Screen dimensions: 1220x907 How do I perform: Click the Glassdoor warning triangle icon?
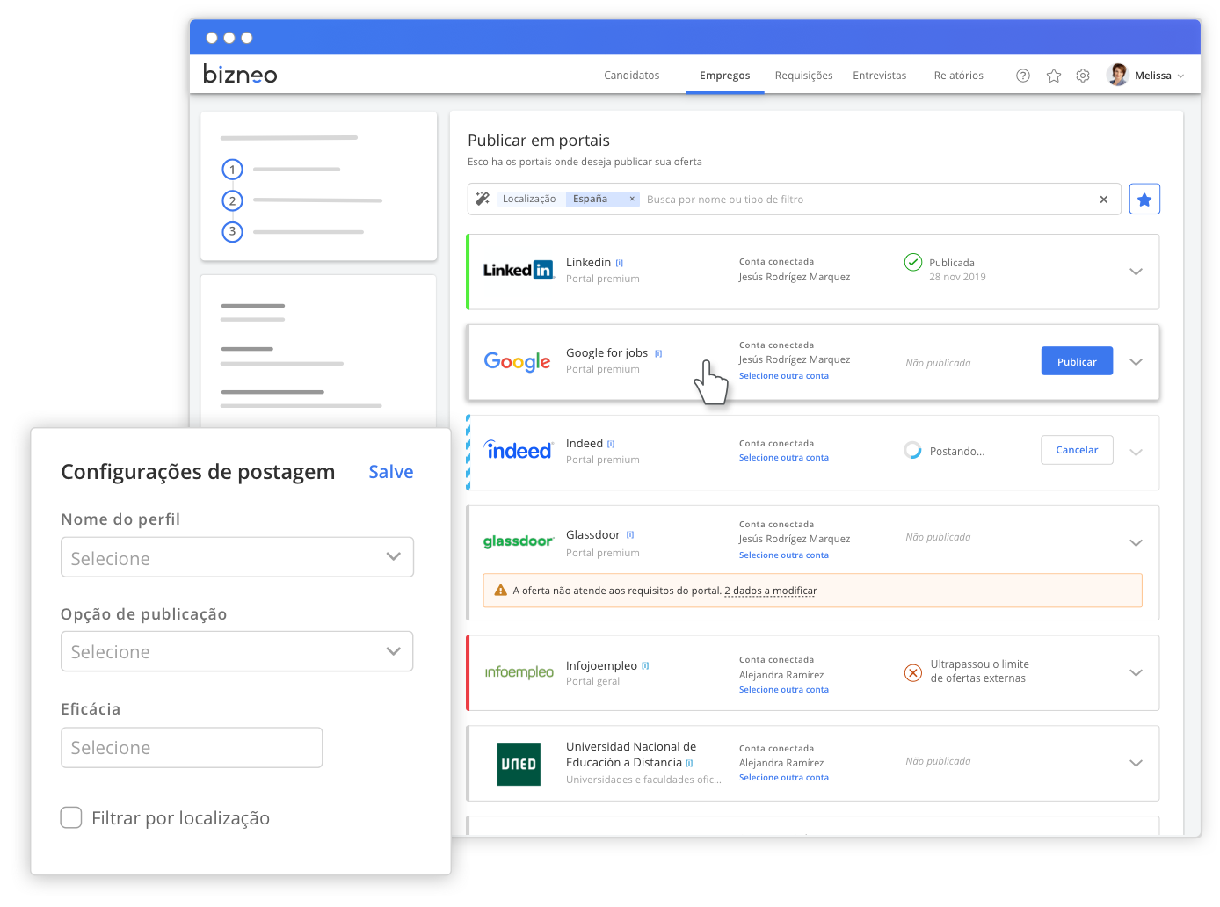pyautogui.click(x=501, y=591)
